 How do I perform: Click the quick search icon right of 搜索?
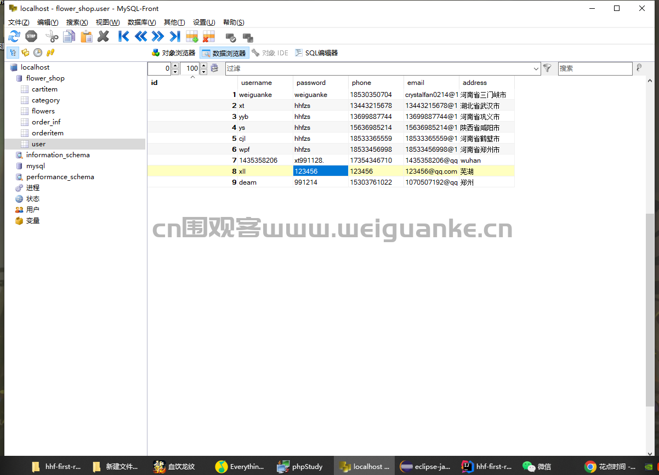[639, 68]
